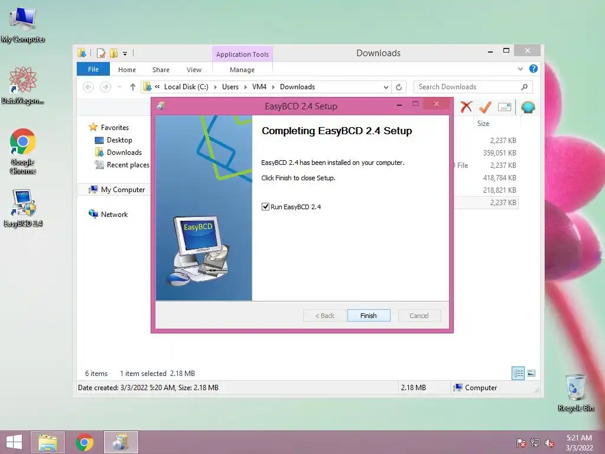Refresh the Downloads folder
This screenshot has width=605, height=454.
(x=399, y=87)
